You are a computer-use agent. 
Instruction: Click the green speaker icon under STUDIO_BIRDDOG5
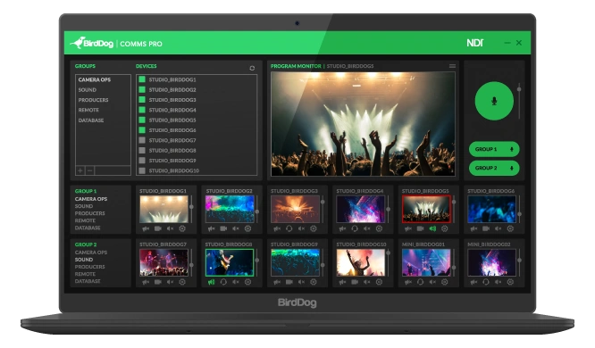pos(432,228)
